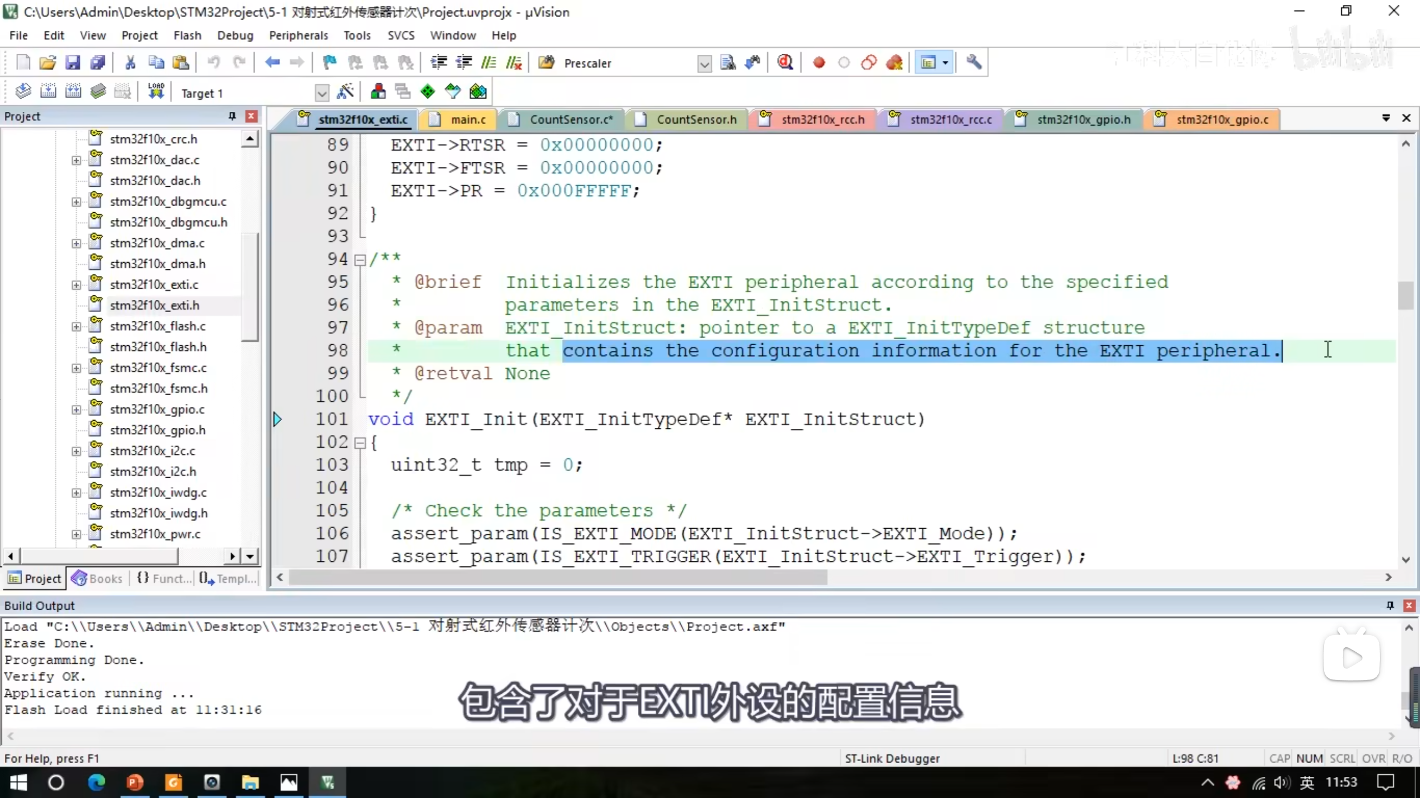Collapse the code fold at line 94
This screenshot has height=798, width=1420.
coord(360,259)
